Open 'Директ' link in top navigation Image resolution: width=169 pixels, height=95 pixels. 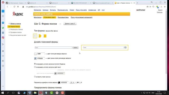(72, 10)
